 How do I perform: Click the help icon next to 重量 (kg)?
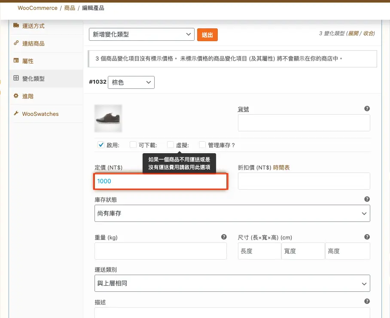(224, 237)
